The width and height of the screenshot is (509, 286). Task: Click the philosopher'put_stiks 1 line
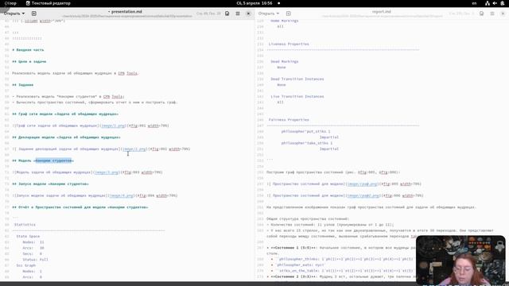[305, 132]
